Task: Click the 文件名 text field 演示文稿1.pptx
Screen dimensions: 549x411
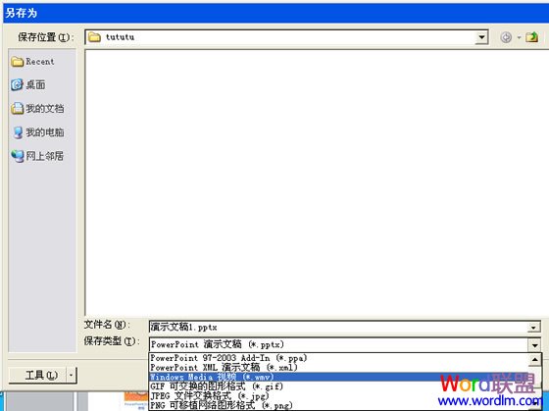Action: (338, 328)
